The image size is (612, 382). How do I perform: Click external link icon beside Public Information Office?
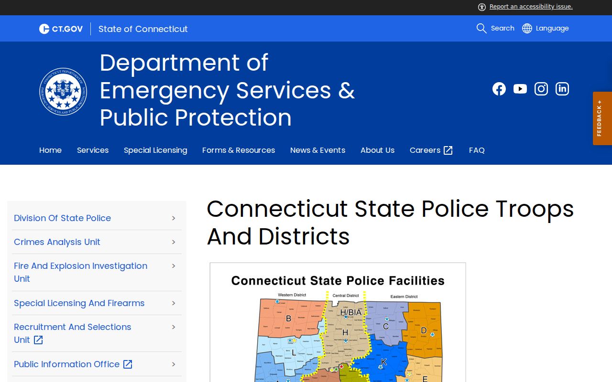[128, 364]
